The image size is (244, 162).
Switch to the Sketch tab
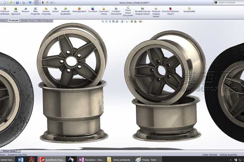point(3,21)
